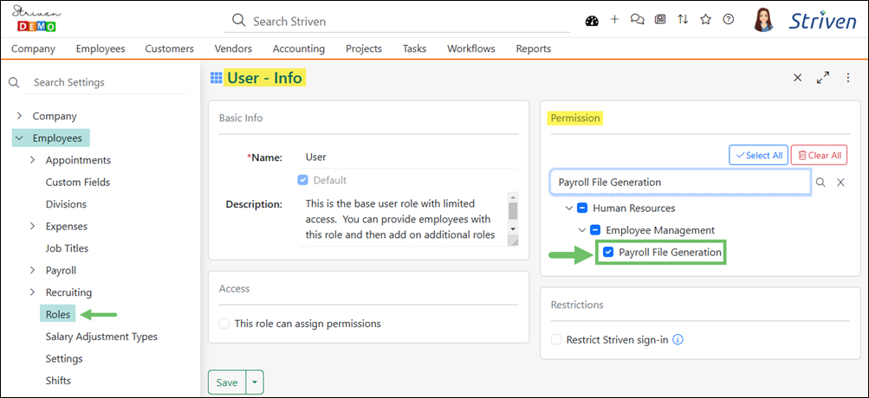
Task: Open the Reports menu
Action: pyautogui.click(x=534, y=48)
